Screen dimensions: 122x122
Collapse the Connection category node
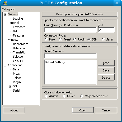tap(5, 65)
